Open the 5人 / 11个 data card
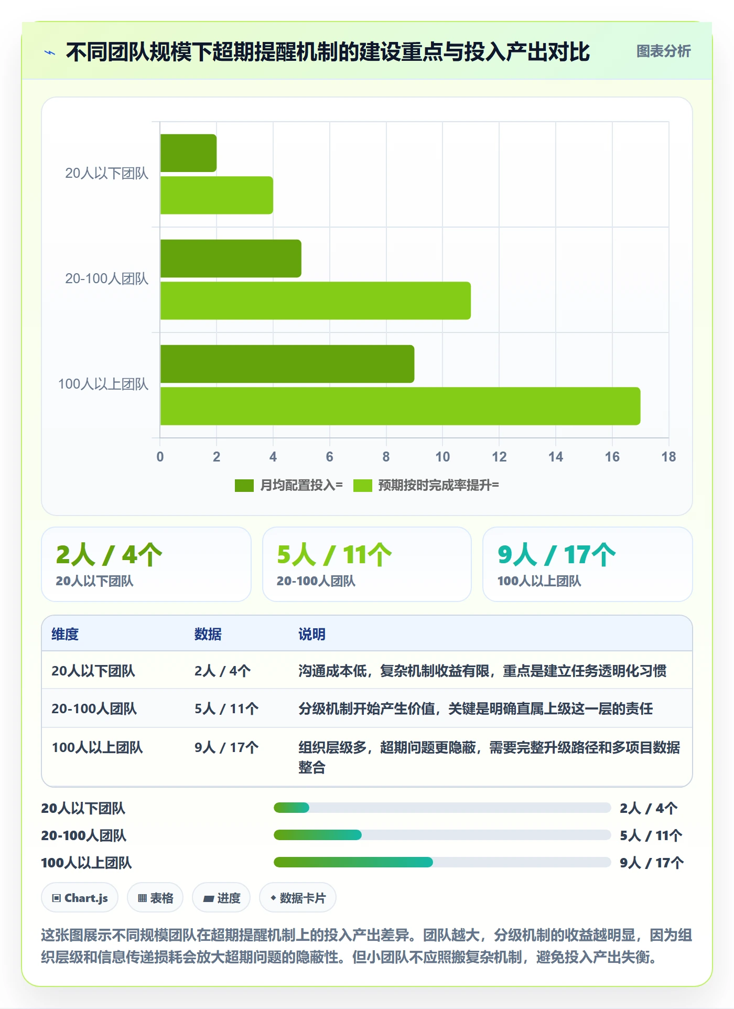The height and width of the screenshot is (1009, 734). (x=367, y=564)
